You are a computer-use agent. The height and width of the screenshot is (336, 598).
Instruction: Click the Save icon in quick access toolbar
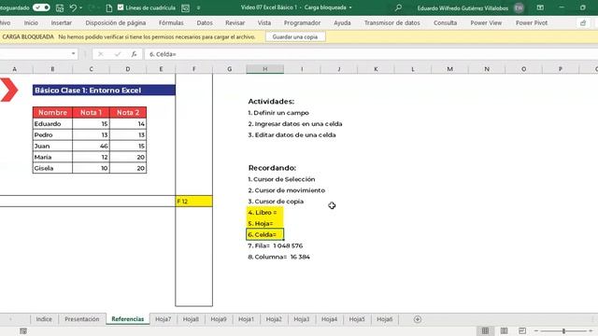60,7
